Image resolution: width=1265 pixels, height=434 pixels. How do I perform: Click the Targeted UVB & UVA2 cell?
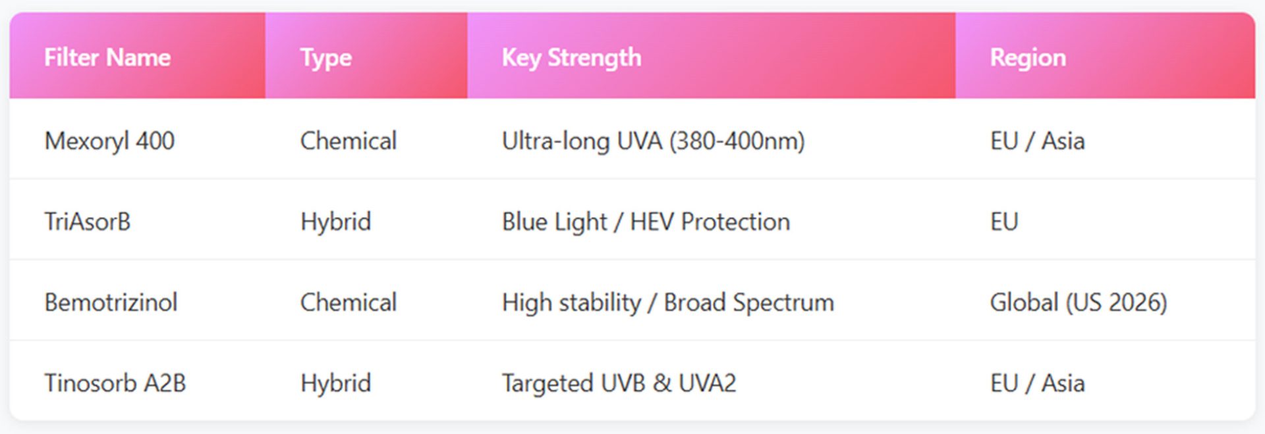619,383
